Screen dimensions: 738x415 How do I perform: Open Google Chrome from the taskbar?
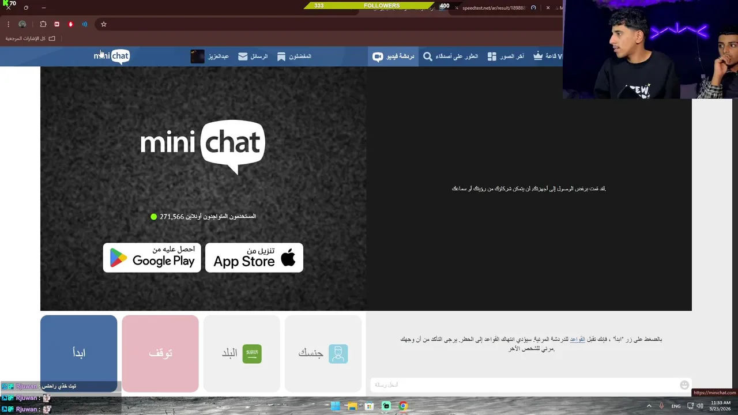pyautogui.click(x=404, y=406)
